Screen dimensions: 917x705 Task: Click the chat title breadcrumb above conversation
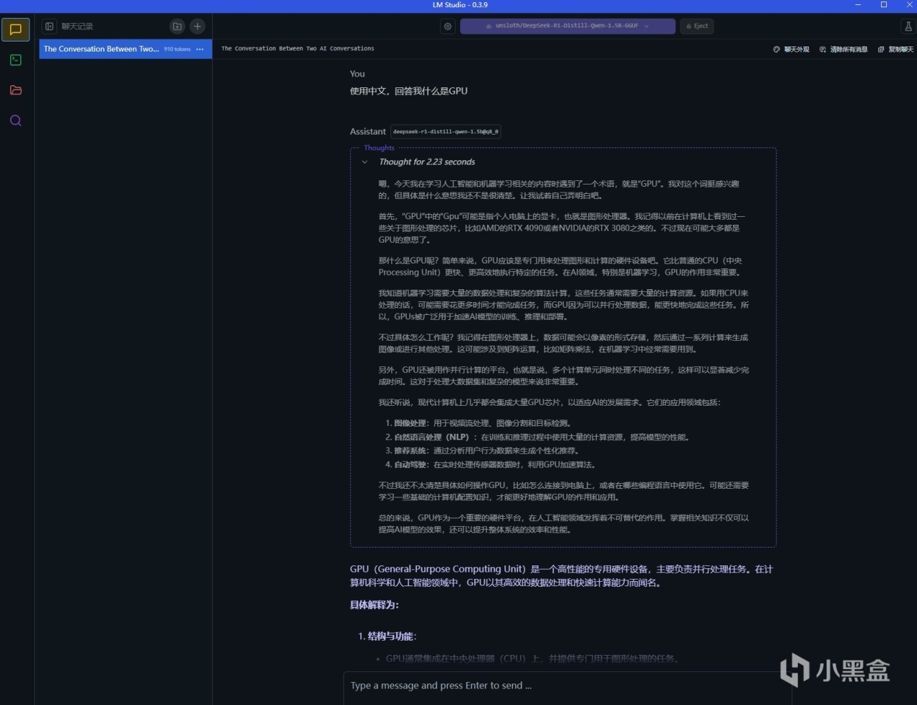[x=297, y=49]
